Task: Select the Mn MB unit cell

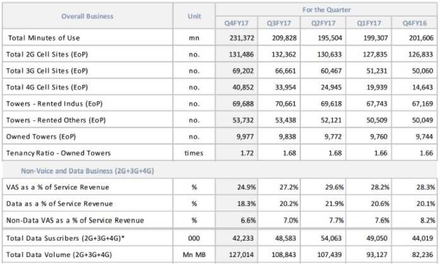Action: tap(194, 253)
